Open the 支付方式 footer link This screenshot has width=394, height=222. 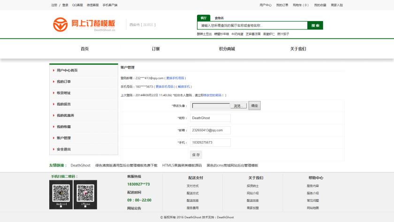pos(193,186)
